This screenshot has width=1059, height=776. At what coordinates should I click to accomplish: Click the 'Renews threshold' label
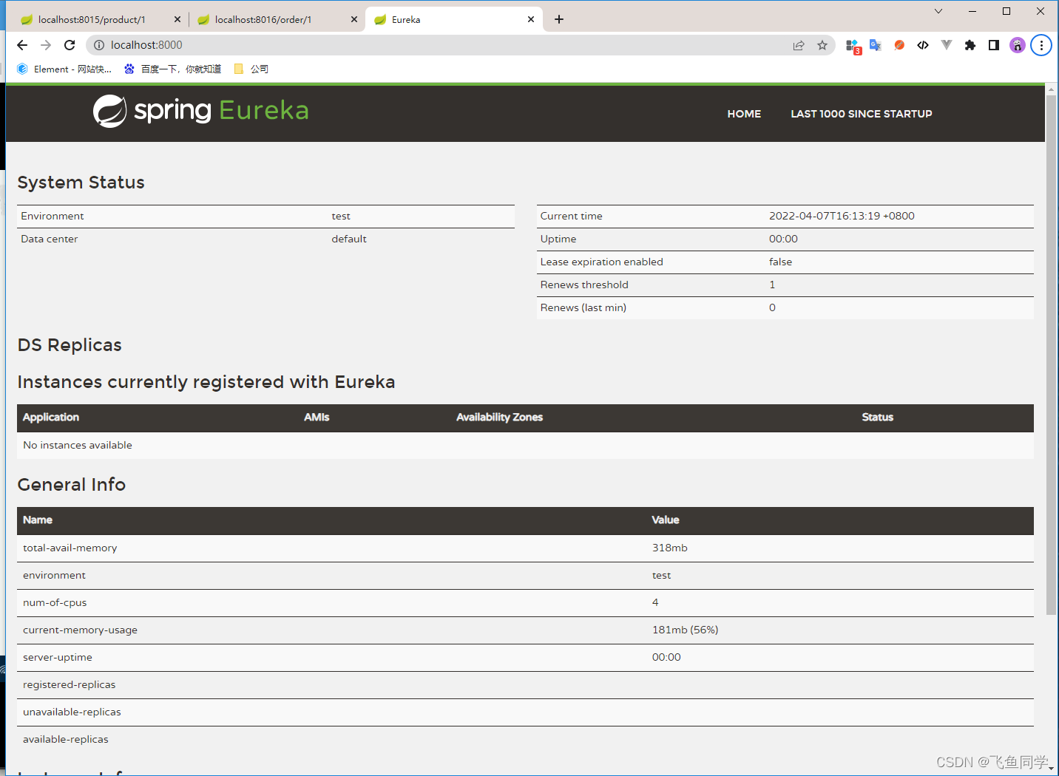584,285
